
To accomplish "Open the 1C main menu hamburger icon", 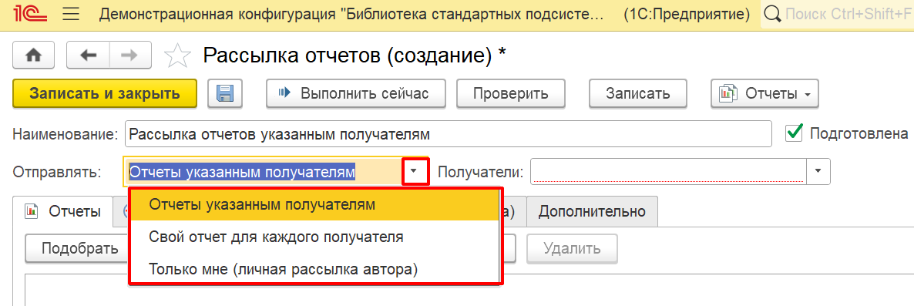I will pos(71,14).
